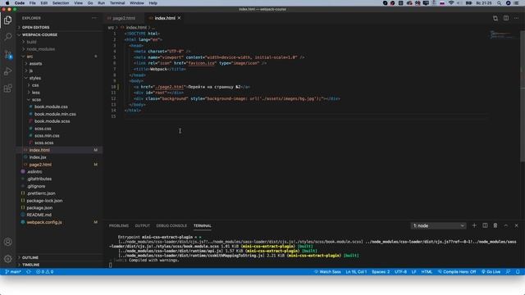This screenshot has width=525, height=295.
Task: Open errors and warnings count in status bar
Action: click(x=44, y=272)
